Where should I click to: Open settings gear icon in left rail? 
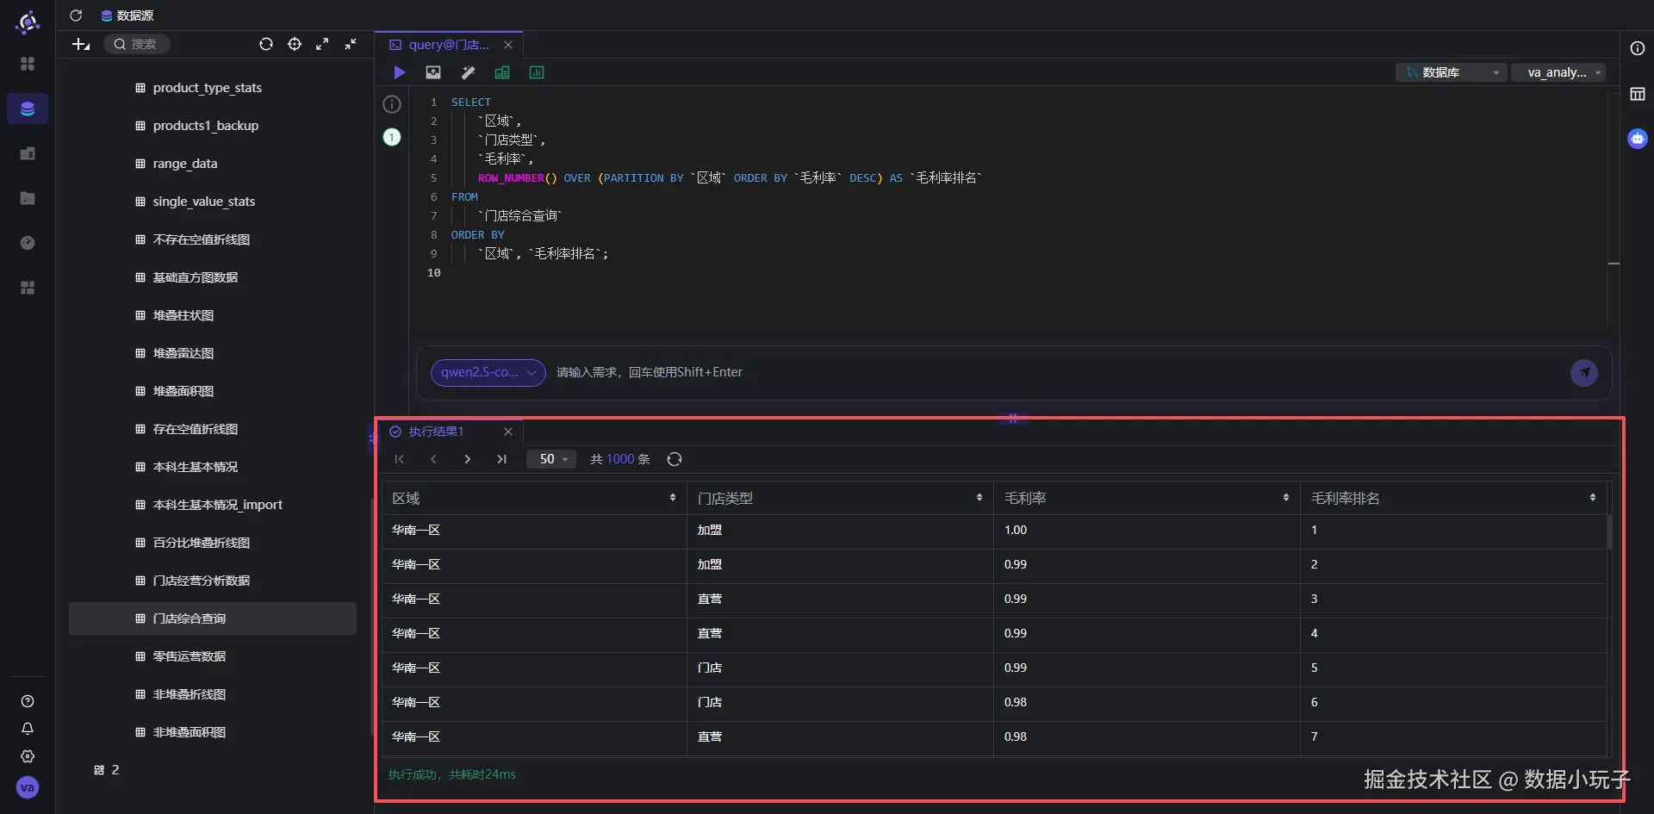28,756
